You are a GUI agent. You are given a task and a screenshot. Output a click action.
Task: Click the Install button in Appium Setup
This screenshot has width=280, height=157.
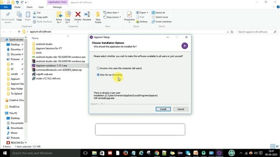(x=163, y=109)
